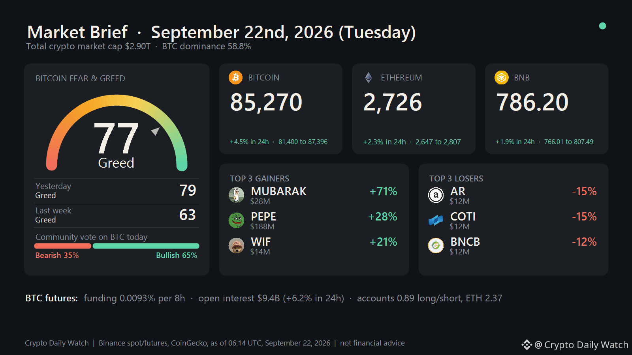
Task: Select the MUBARAK token avatar
Action: click(237, 195)
